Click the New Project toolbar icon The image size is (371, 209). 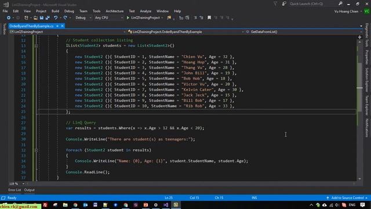pyautogui.click(x=26, y=18)
